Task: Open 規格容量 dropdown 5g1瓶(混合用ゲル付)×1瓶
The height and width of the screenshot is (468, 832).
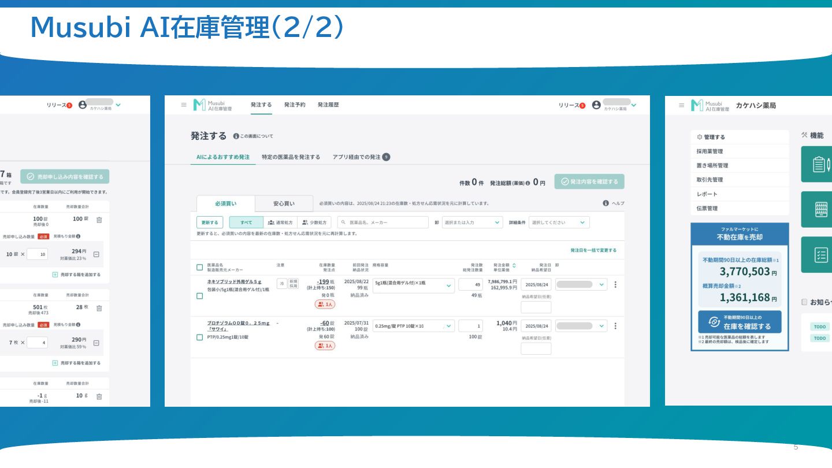Action: click(x=414, y=285)
